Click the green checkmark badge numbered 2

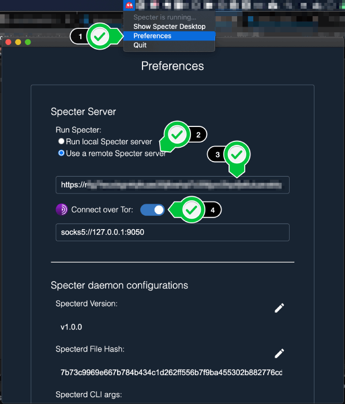(177, 134)
